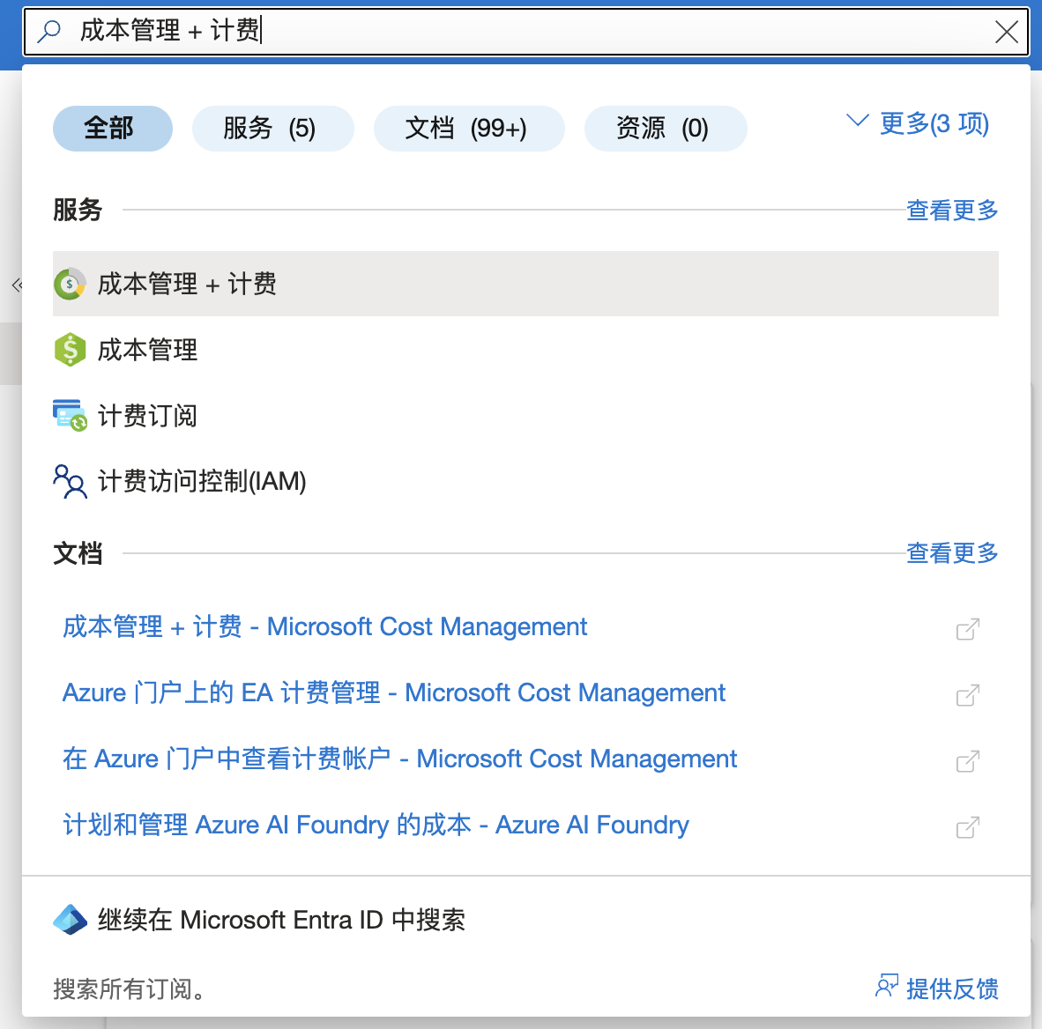
Task: Filter results by 服务 (5)
Action: click(272, 129)
